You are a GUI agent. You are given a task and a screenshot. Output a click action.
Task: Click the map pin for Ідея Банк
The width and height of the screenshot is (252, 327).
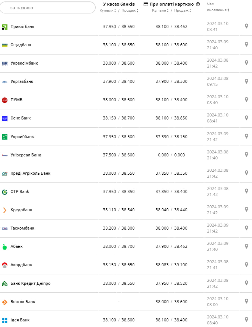[x=246, y=320]
